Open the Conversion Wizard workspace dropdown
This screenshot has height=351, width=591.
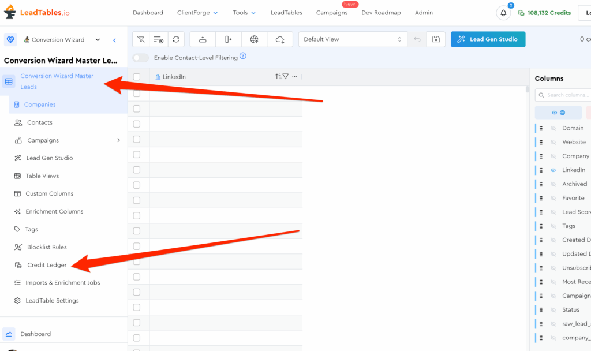pyautogui.click(x=62, y=40)
